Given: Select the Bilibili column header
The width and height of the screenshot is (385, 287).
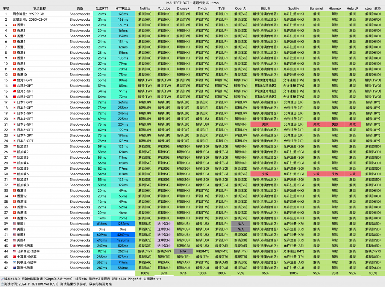Looking at the screenshot, I should (x=265, y=8).
